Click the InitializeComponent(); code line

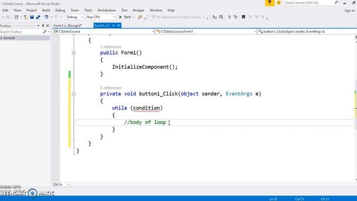144,67
